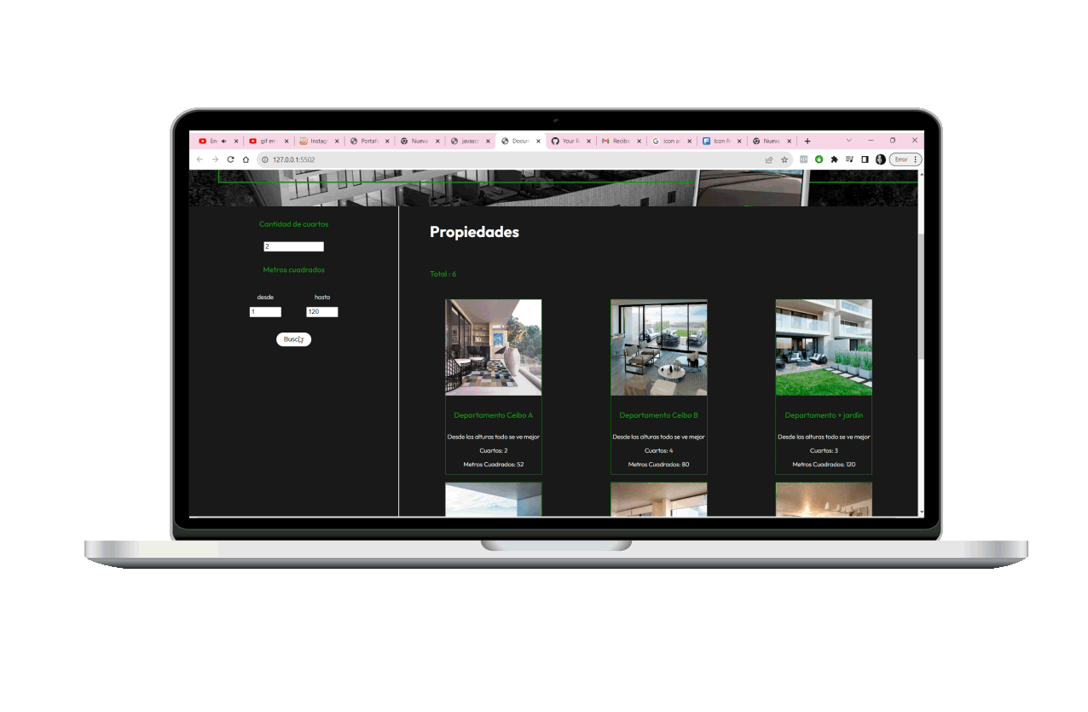Click 'Metros Cuadrados: 120' text
Screen dimensions: 1088x712
click(824, 465)
